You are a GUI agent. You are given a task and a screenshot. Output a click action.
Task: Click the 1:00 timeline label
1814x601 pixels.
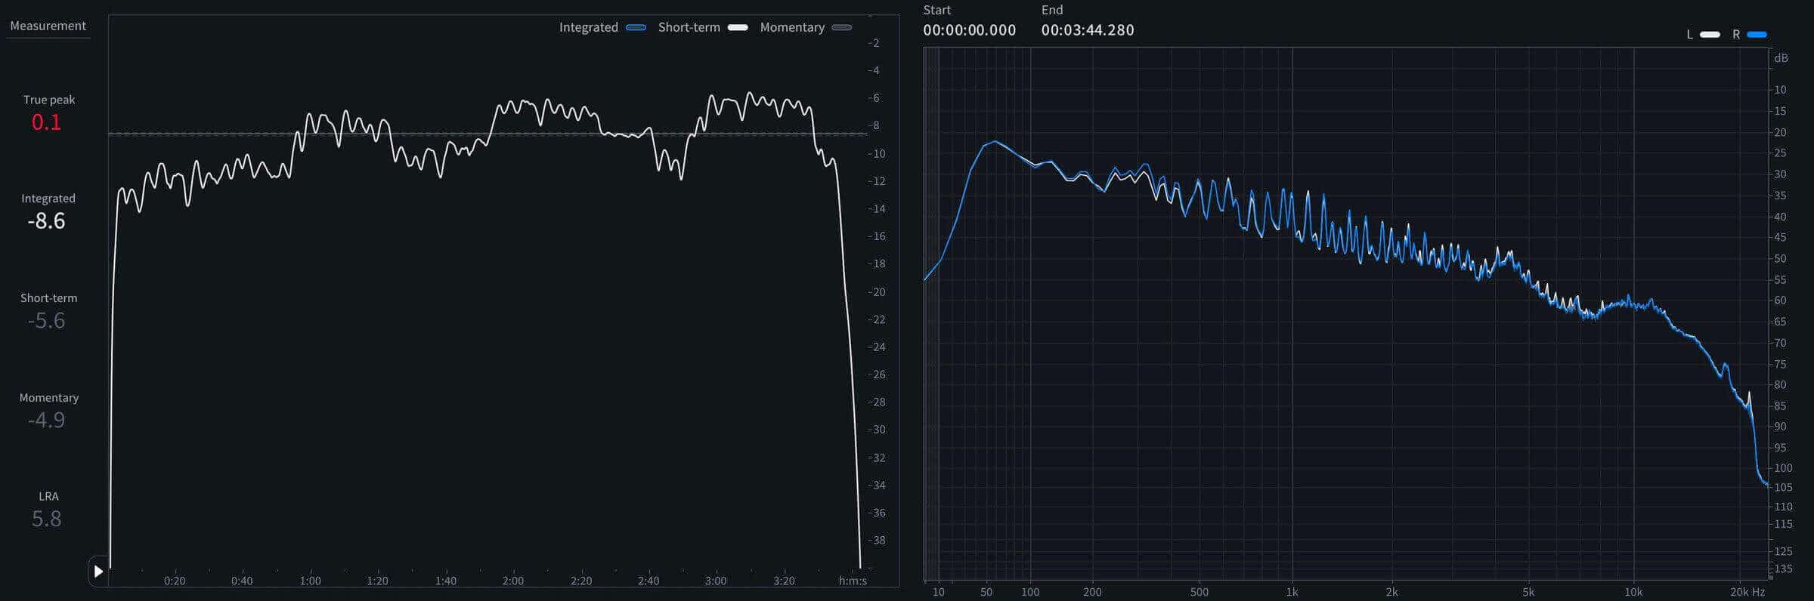pyautogui.click(x=310, y=581)
